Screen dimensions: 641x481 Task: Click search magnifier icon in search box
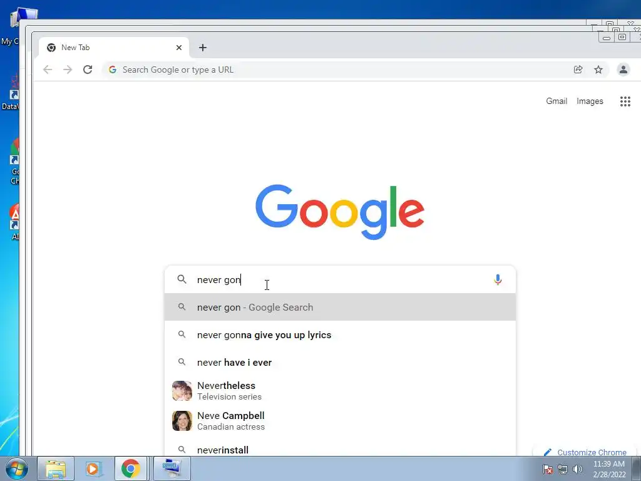[x=182, y=279]
